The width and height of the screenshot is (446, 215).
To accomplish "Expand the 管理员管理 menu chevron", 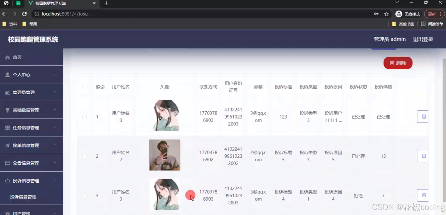I will point(55,92).
